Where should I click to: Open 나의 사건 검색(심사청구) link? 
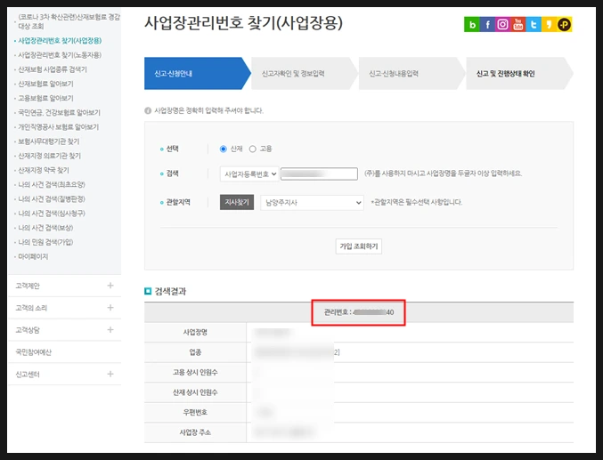pyautogui.click(x=52, y=214)
